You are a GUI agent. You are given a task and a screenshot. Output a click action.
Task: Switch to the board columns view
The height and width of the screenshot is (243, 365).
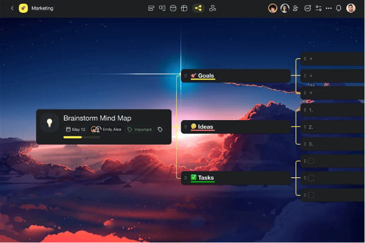[162, 9]
